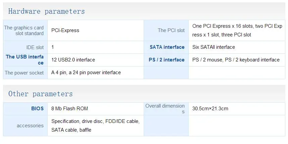This screenshot has width=288, height=144.
Task: Click the 'Six SATAII interface' value
Action: [213, 47]
